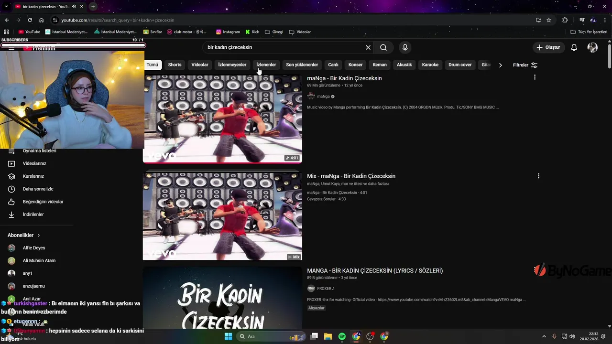This screenshot has width=612, height=344.
Task: Open options menu for Mix - maNga result
Action: (538, 176)
